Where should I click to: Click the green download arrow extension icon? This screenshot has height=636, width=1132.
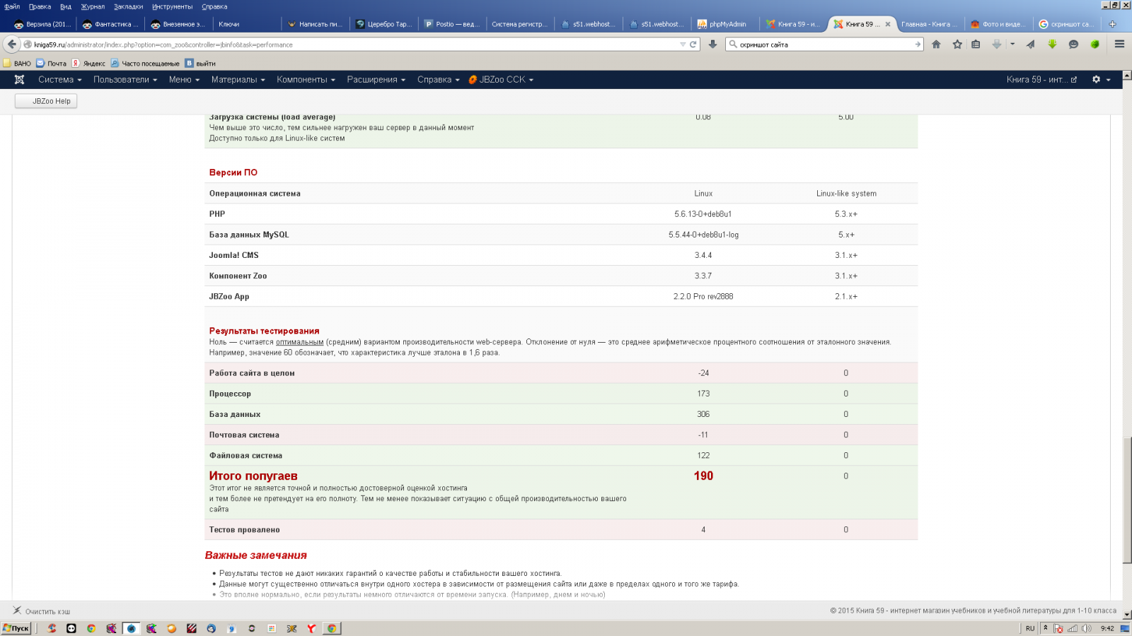1052,44
